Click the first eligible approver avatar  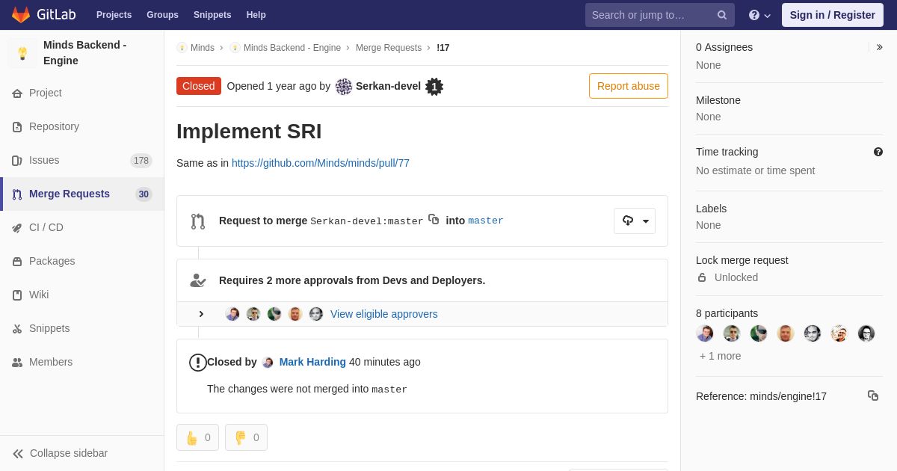(x=232, y=314)
